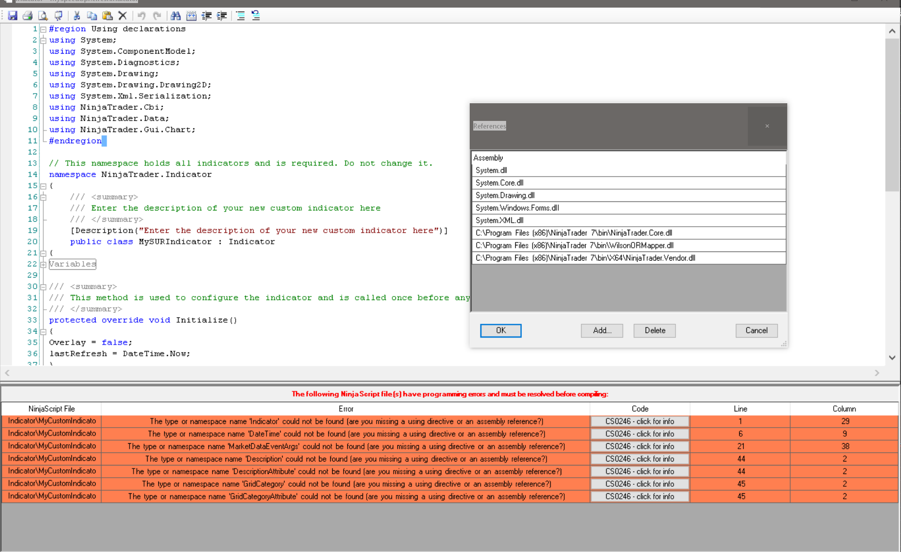The image size is (901, 552).
Task: Select the NinjaTrader.Core.dll reference
Action: 628,233
